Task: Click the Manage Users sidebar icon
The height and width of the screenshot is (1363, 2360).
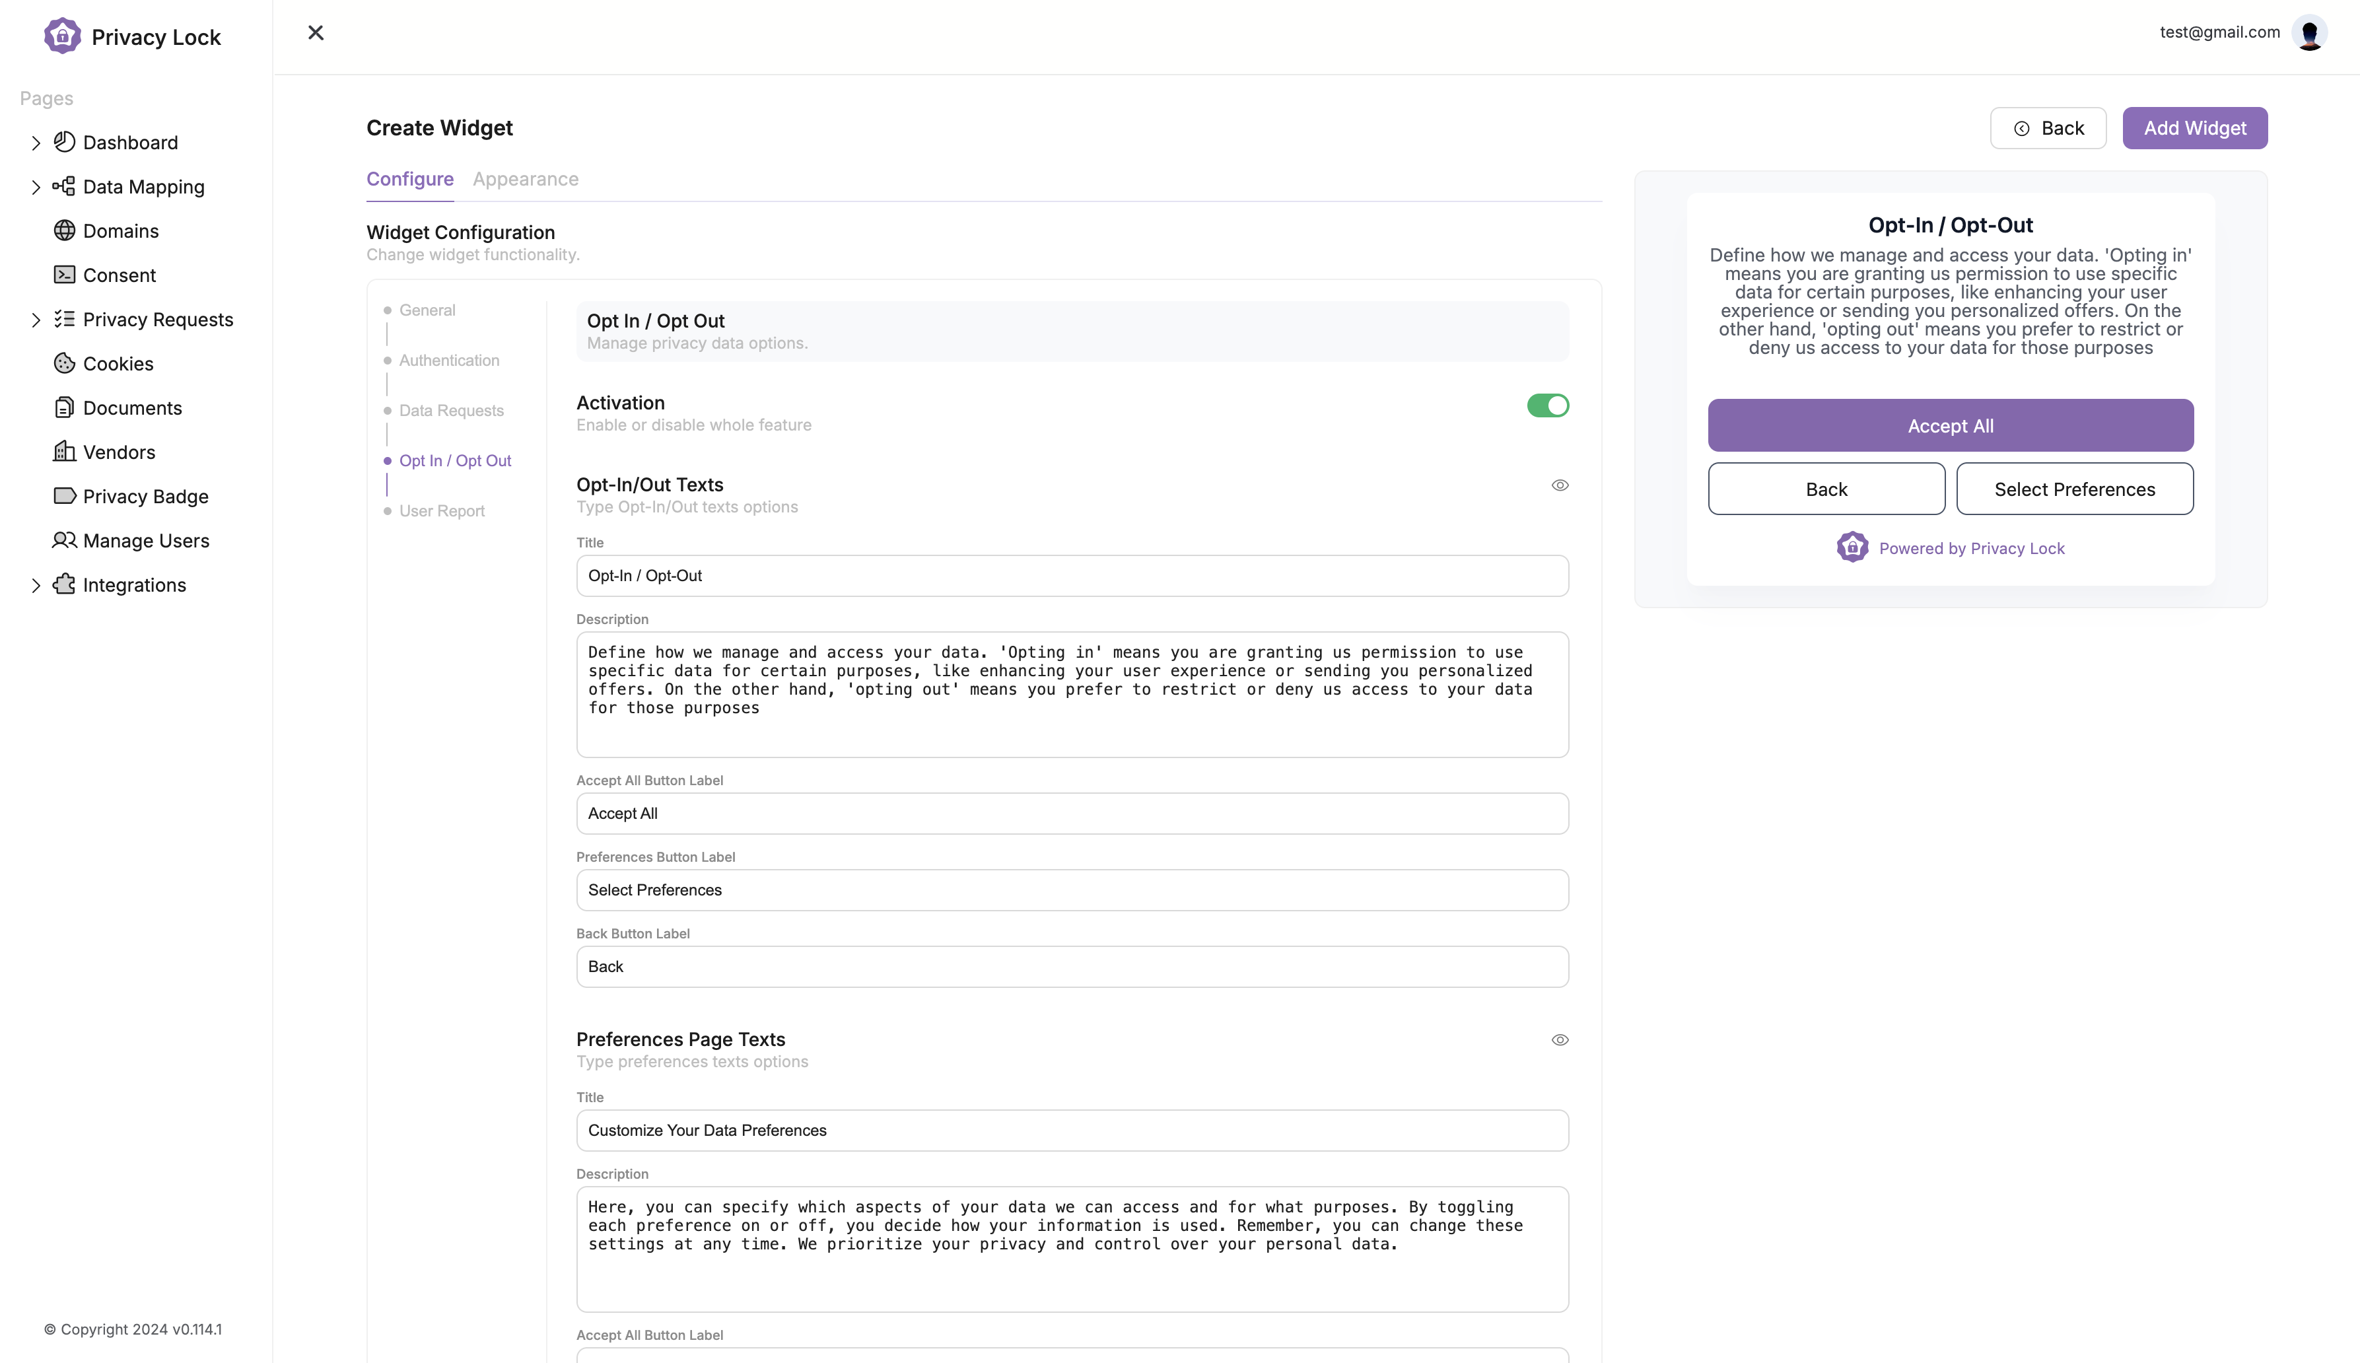Action: click(x=61, y=540)
